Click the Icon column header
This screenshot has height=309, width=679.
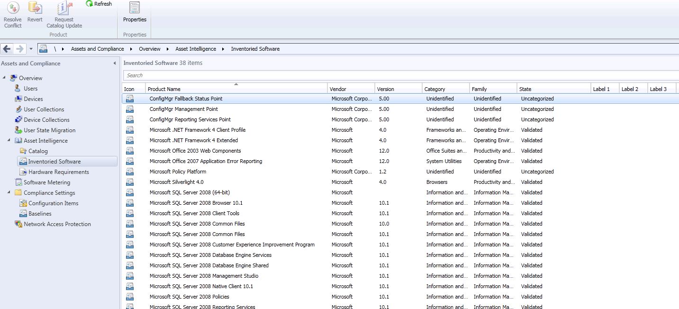tap(134, 89)
